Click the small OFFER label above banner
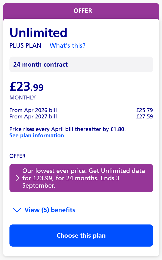This screenshot has height=260, width=162. (17, 156)
